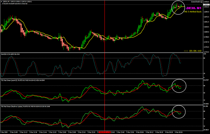Click the 11851.5 price axis value
Screen dimensions: 210x134
206,22
